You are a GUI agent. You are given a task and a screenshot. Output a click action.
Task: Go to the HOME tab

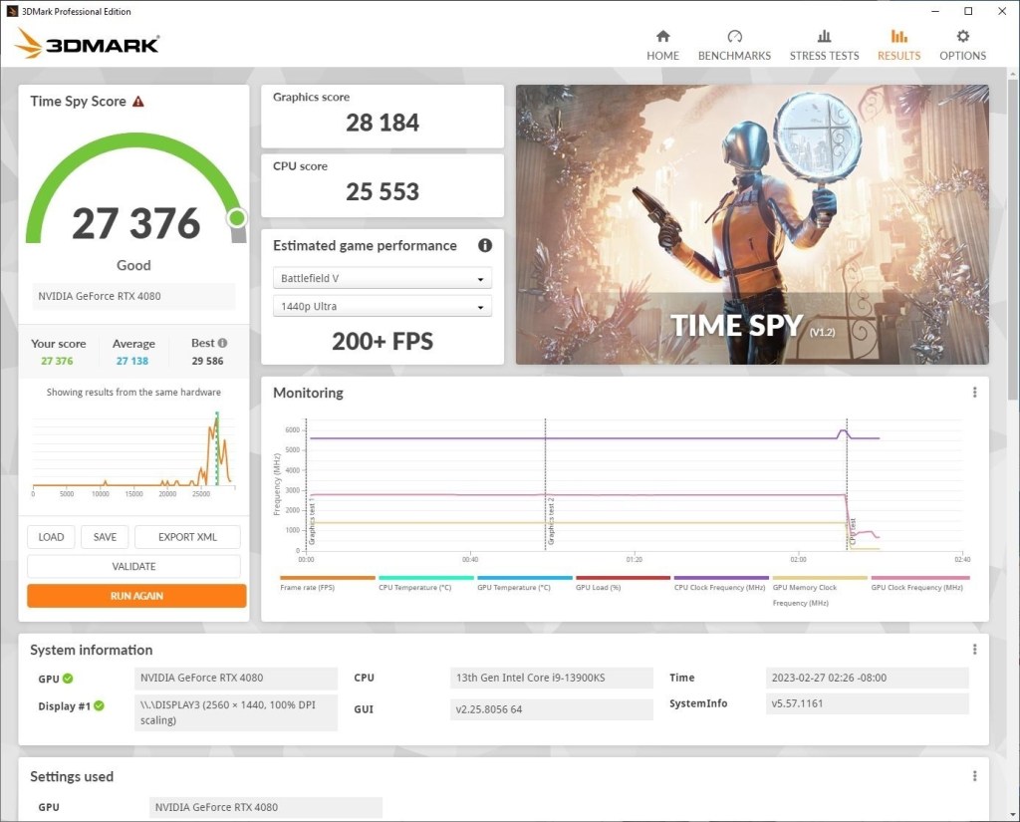tap(662, 46)
